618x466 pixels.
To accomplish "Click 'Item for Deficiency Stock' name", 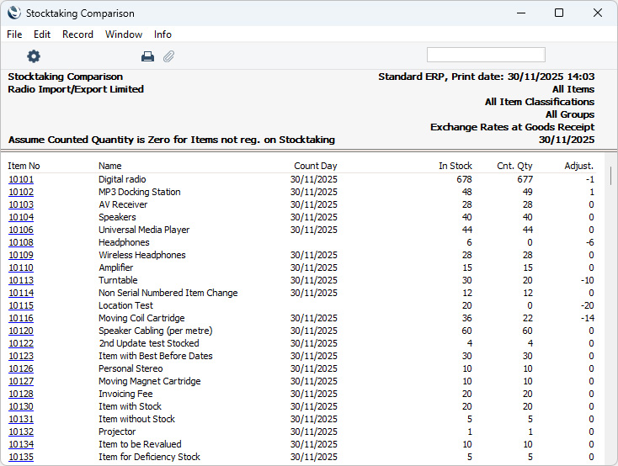I will click(149, 457).
